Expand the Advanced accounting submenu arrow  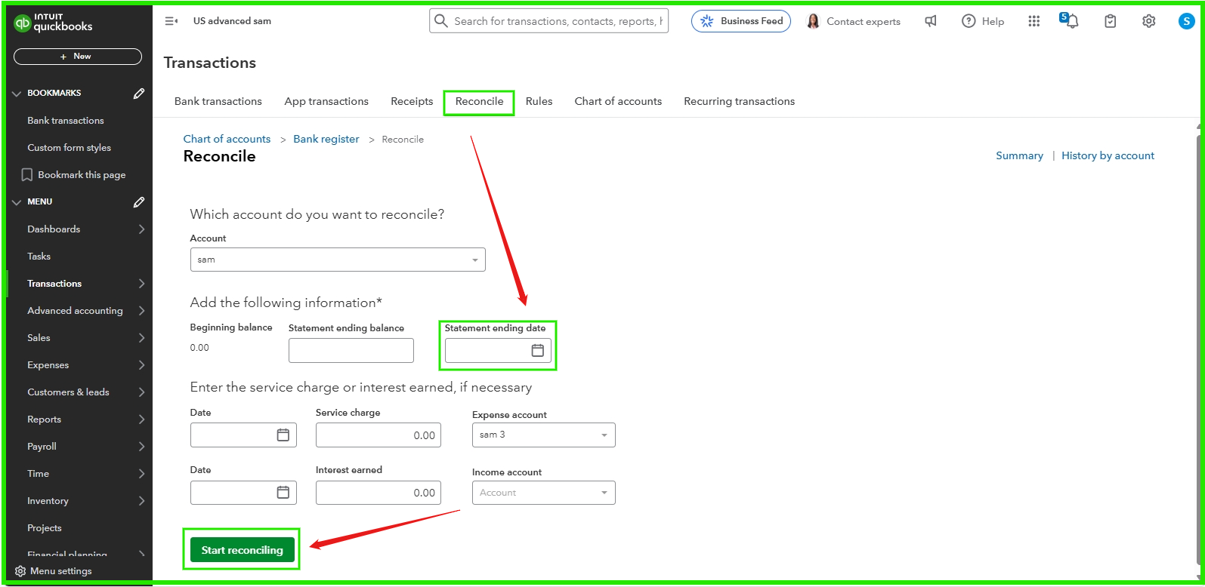pyautogui.click(x=141, y=311)
